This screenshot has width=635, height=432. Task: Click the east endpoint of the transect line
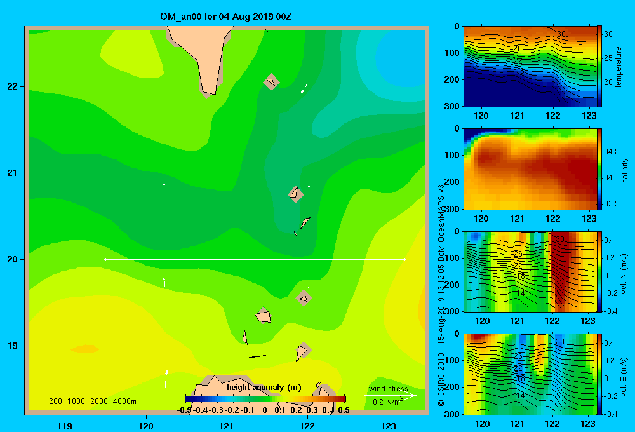click(405, 259)
